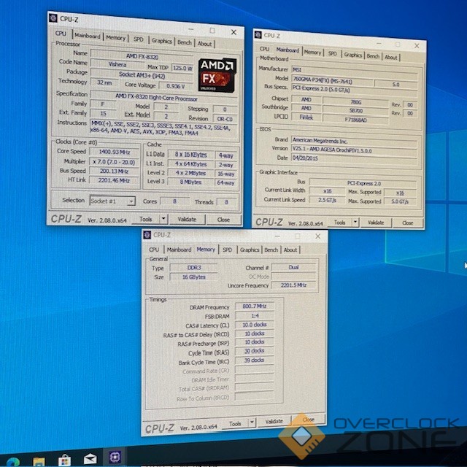The image size is (467, 467).
Task: Select the CPU-Z taskbar icon
Action: (x=115, y=457)
